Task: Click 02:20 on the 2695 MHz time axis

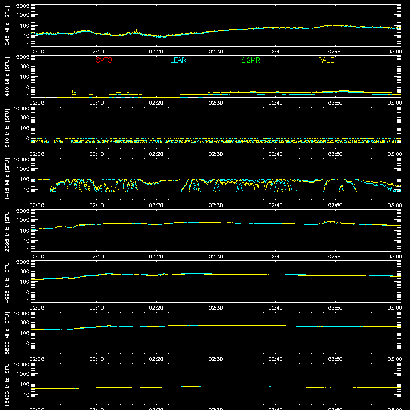Action: click(x=156, y=257)
